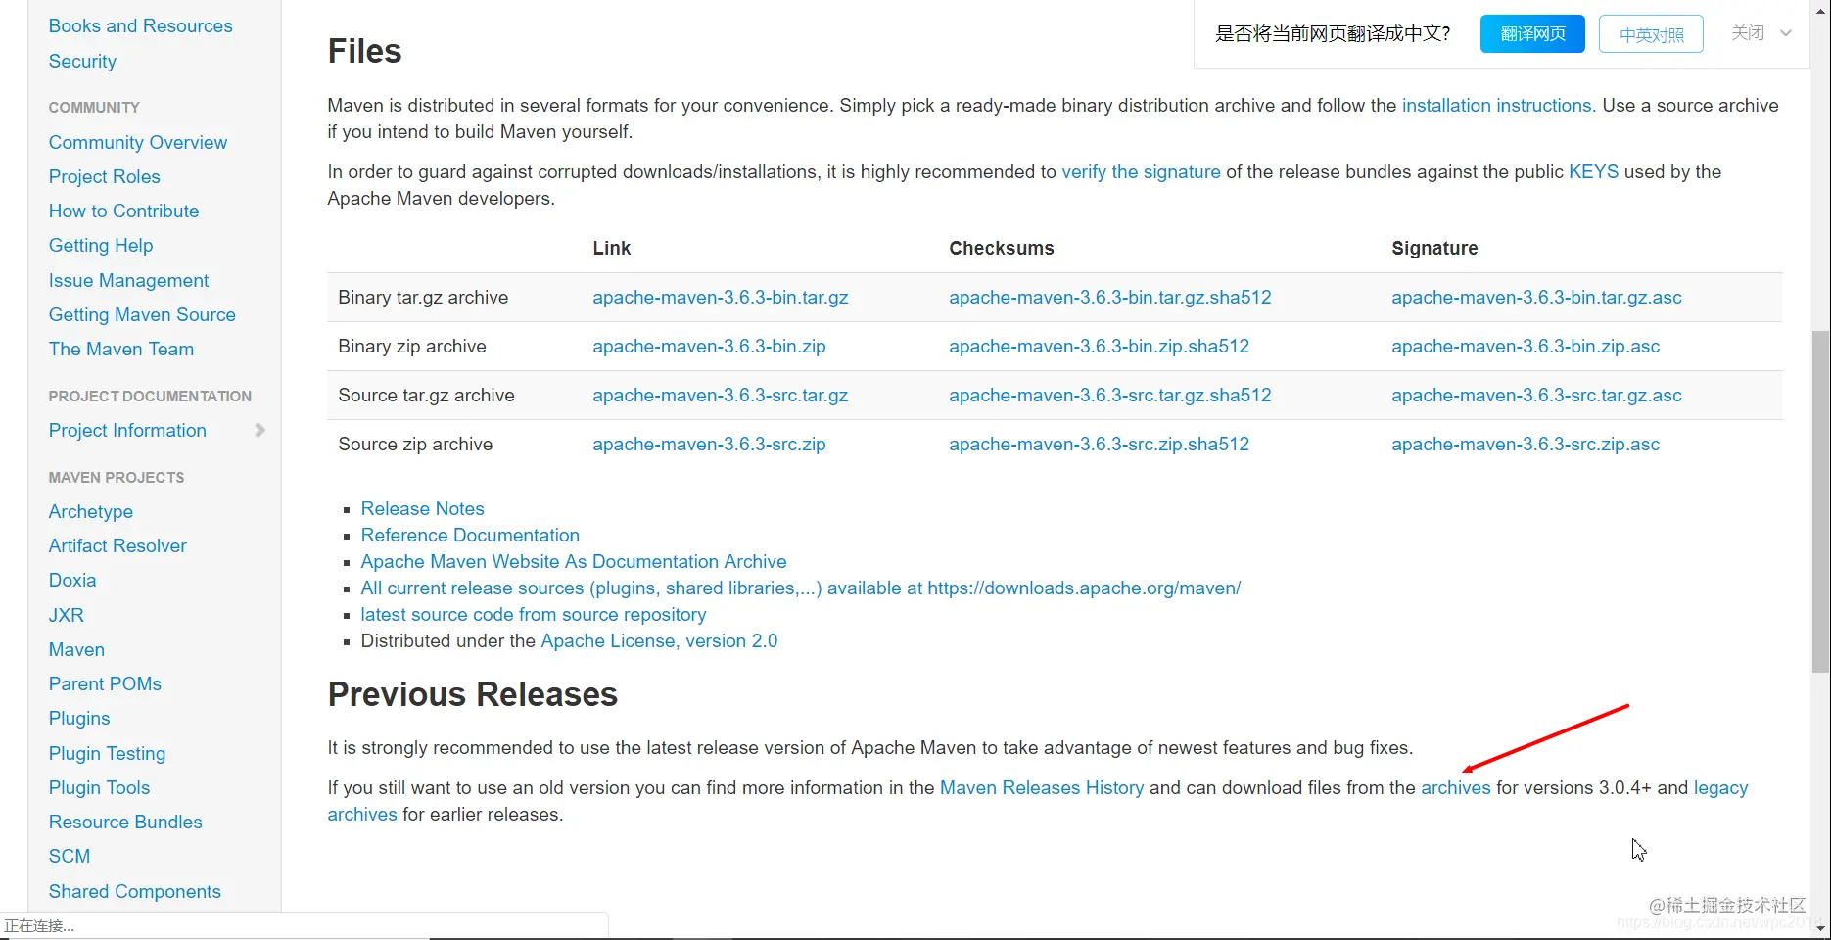Screen dimensions: 1831x940
Task: Open Getting Maven Source link
Action: (142, 314)
